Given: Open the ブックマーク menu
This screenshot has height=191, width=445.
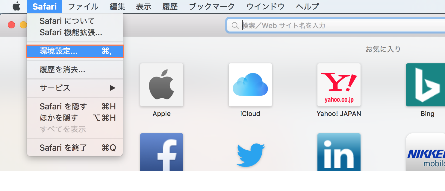Looking at the screenshot, I should point(212,6).
